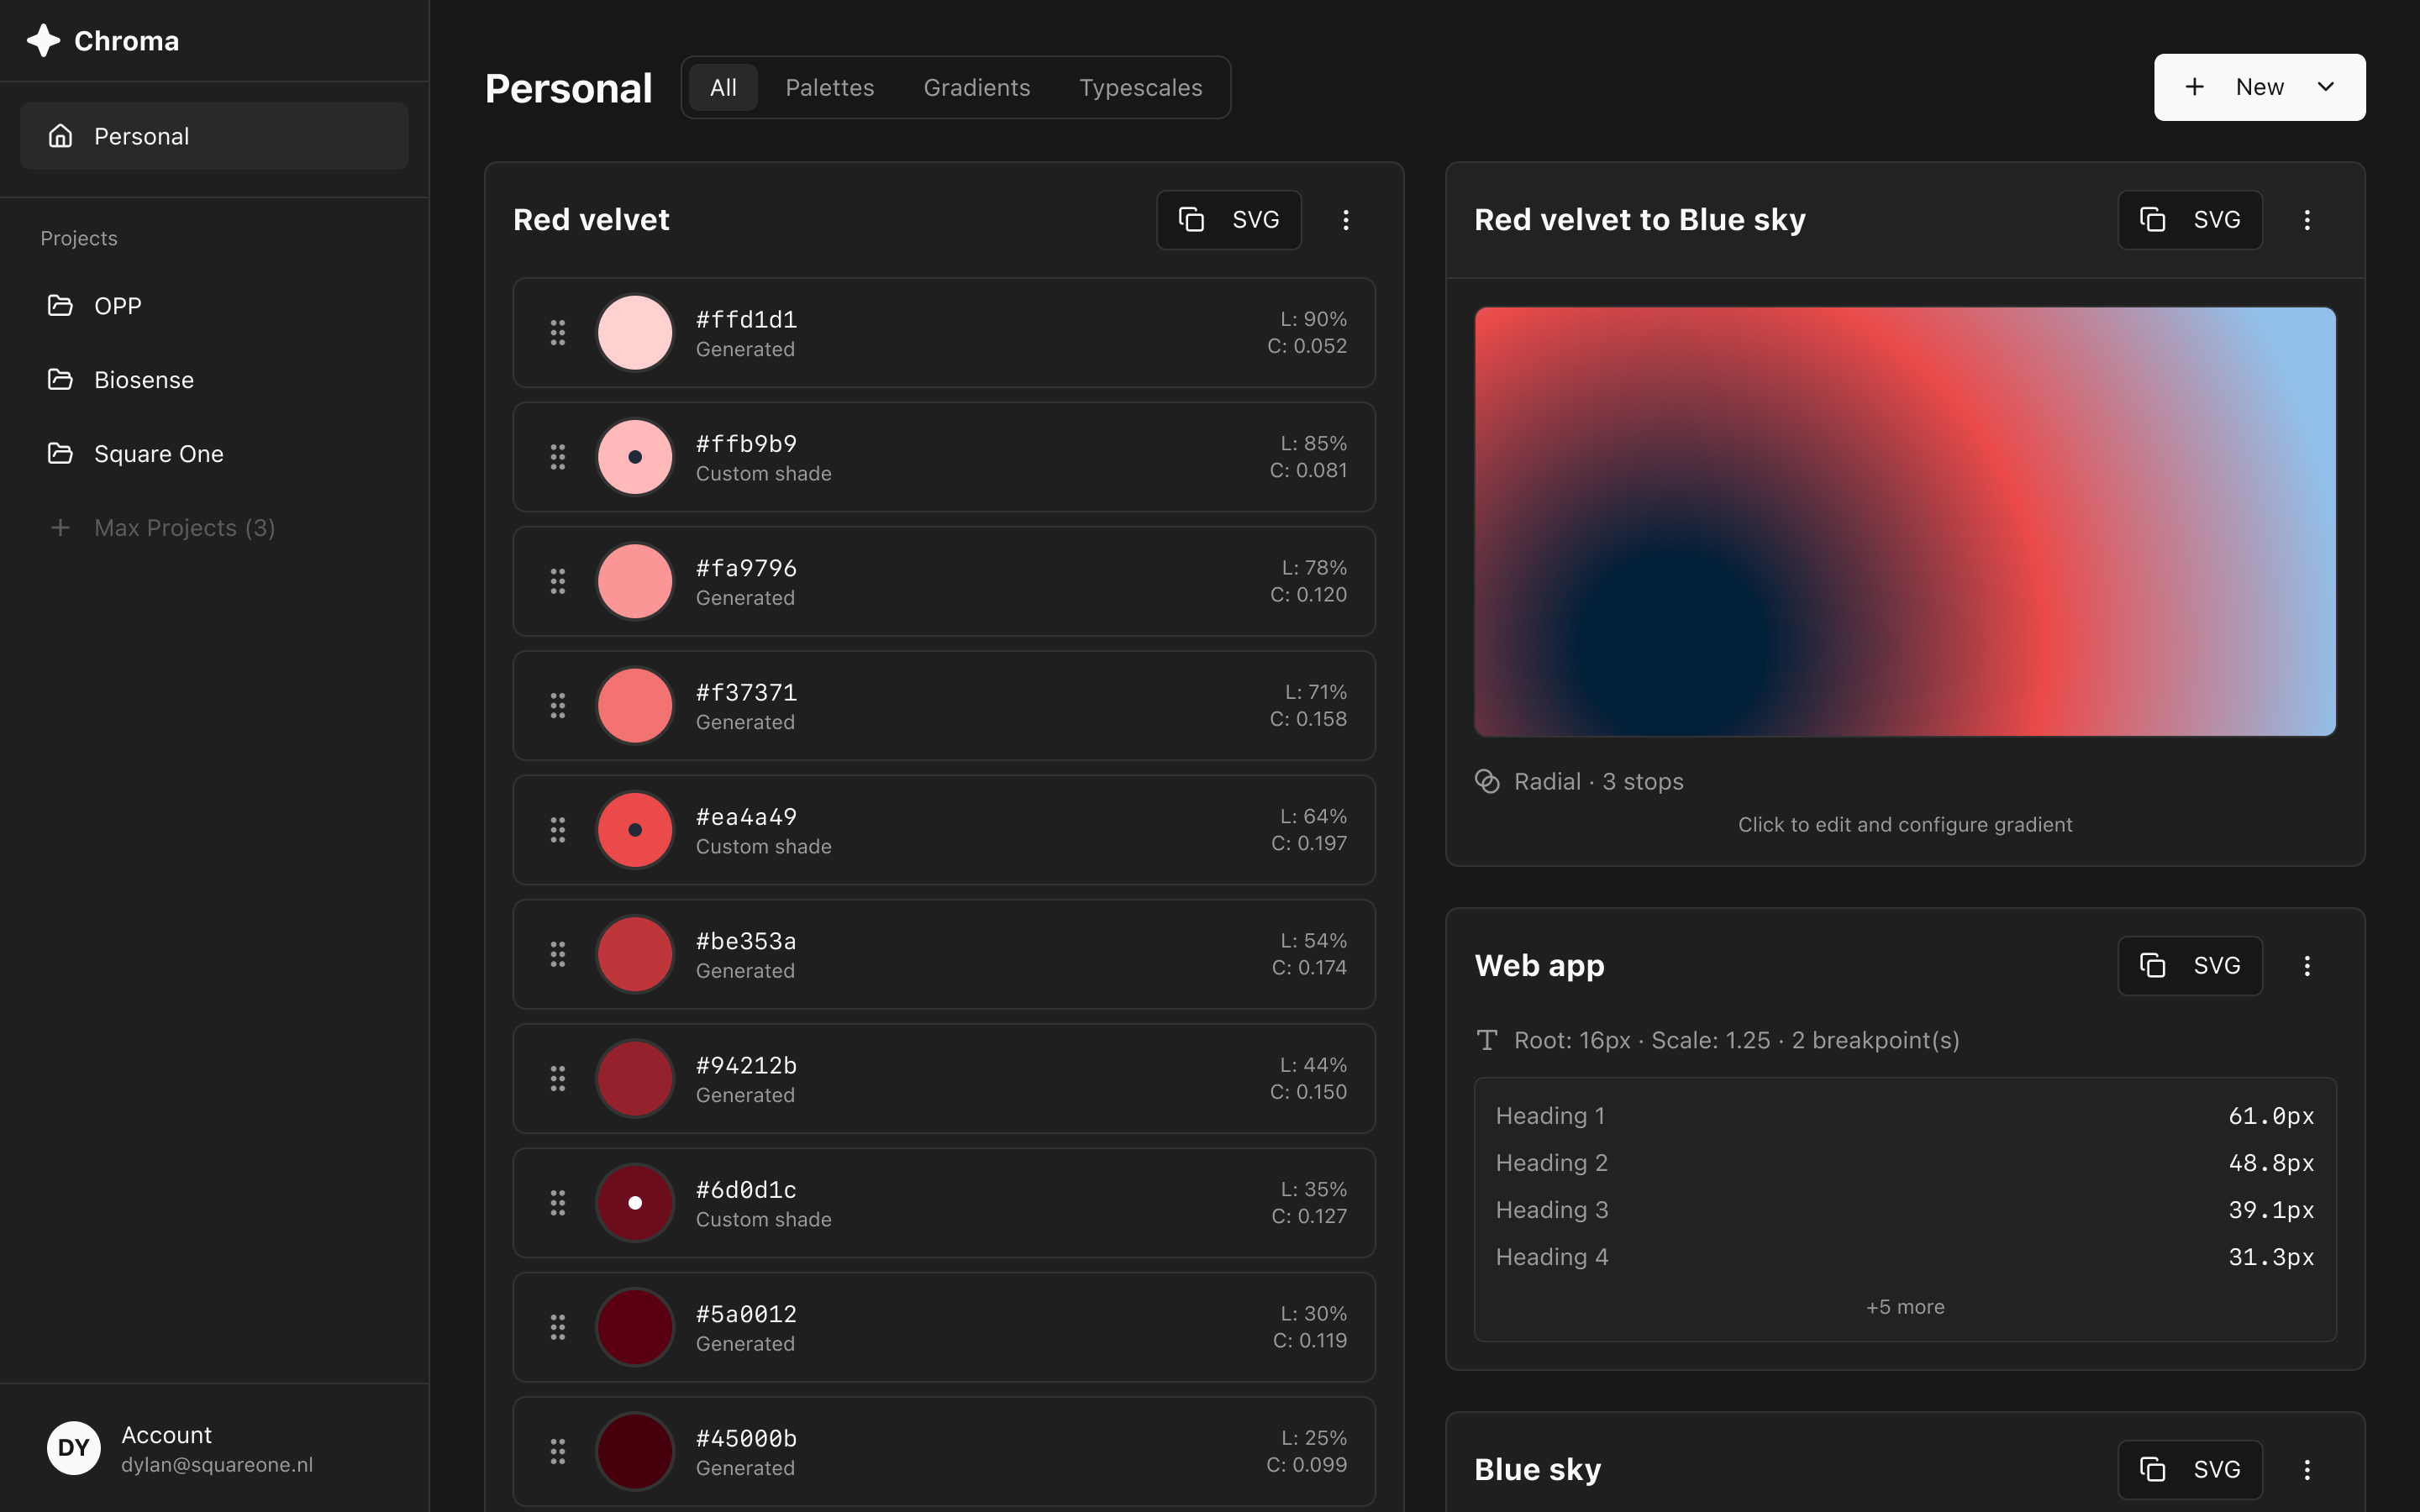Show the Palettes filter tab
Viewport: 2420px width, 1512px height.
(829, 88)
